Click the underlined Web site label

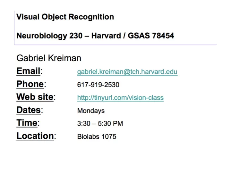click(x=35, y=97)
